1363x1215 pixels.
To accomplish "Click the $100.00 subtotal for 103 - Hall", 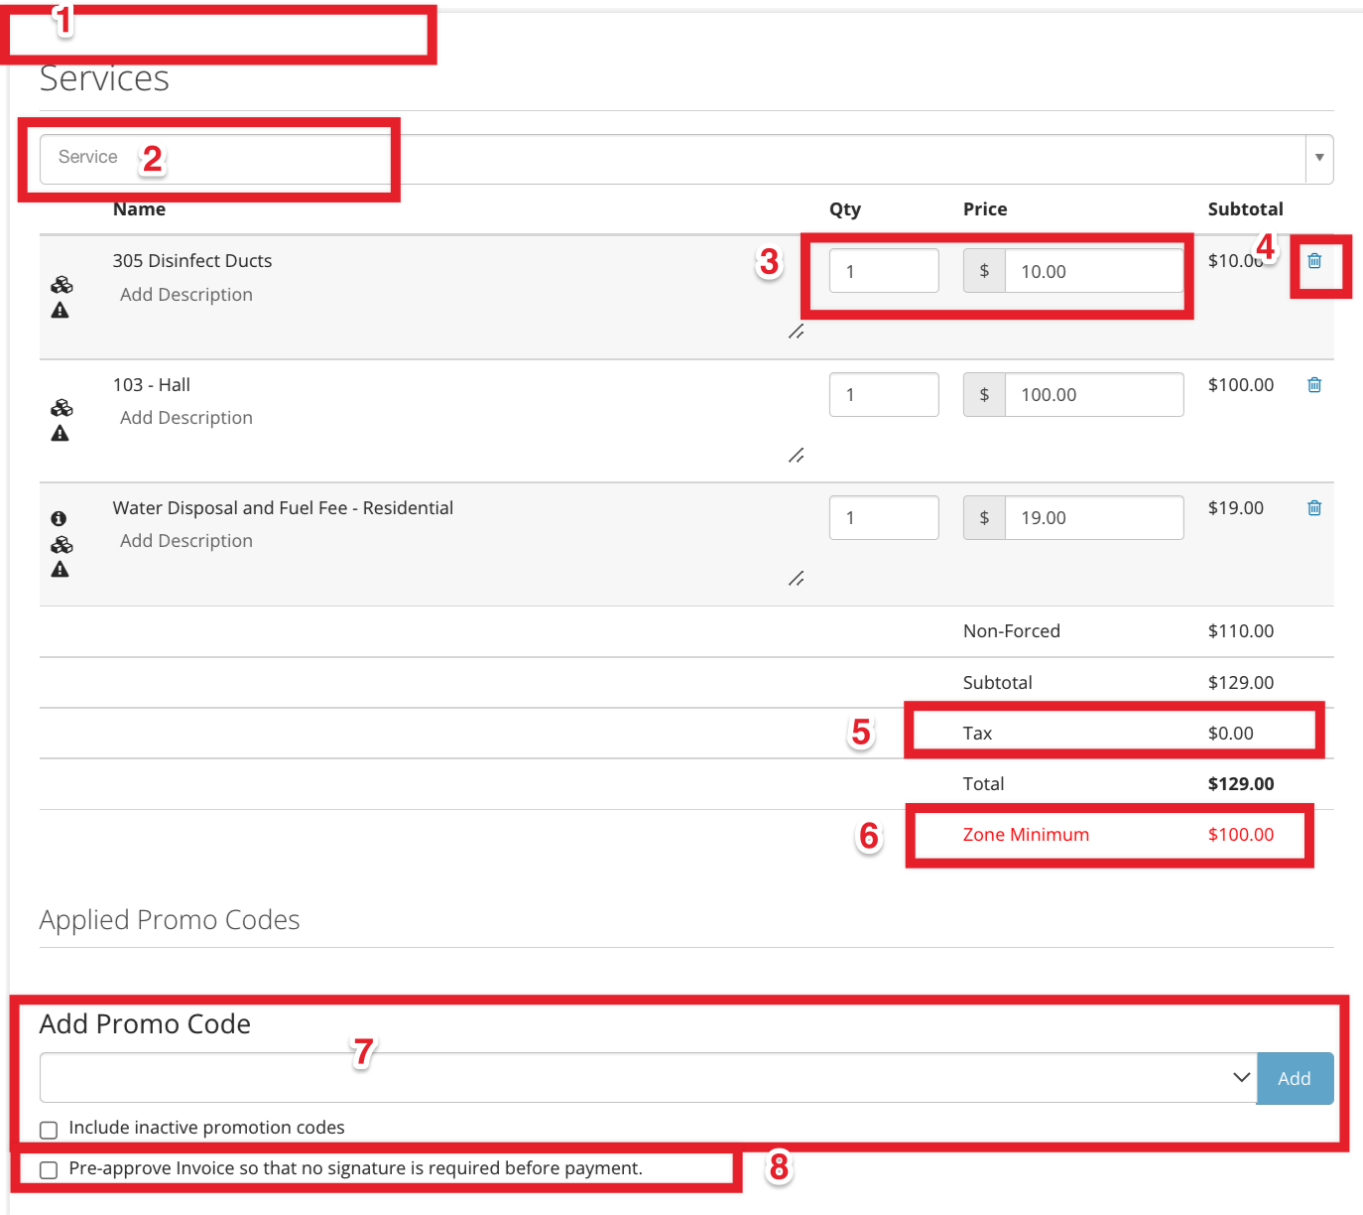I will 1241,385.
